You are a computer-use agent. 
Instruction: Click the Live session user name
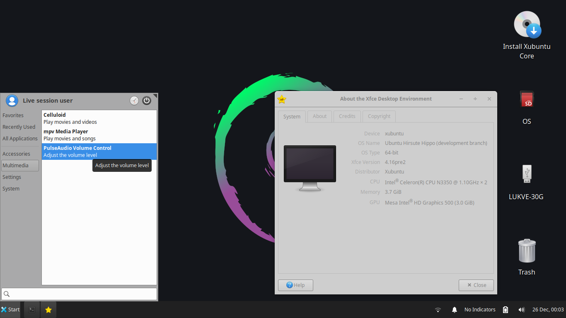click(x=48, y=101)
